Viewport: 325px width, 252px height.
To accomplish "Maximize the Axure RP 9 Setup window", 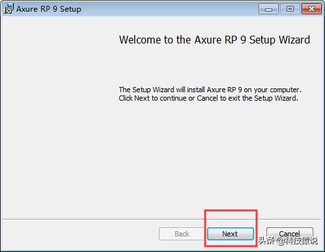I will pos(290,9).
